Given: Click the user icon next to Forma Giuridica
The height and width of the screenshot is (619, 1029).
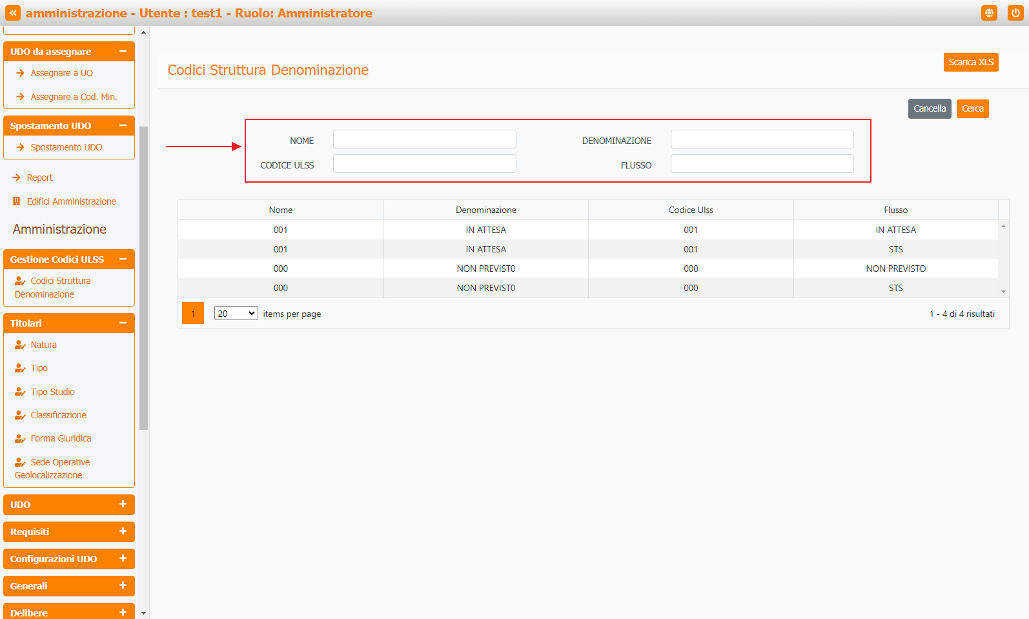Looking at the screenshot, I should (20, 438).
